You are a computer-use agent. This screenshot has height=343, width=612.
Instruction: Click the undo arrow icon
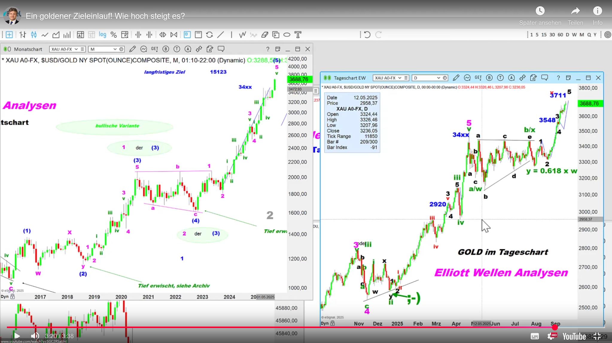367,35
